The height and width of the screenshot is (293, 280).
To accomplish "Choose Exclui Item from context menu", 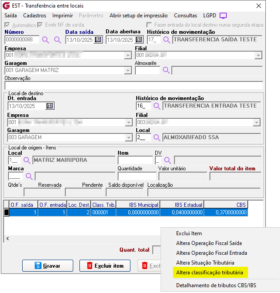I will pos(189,233).
